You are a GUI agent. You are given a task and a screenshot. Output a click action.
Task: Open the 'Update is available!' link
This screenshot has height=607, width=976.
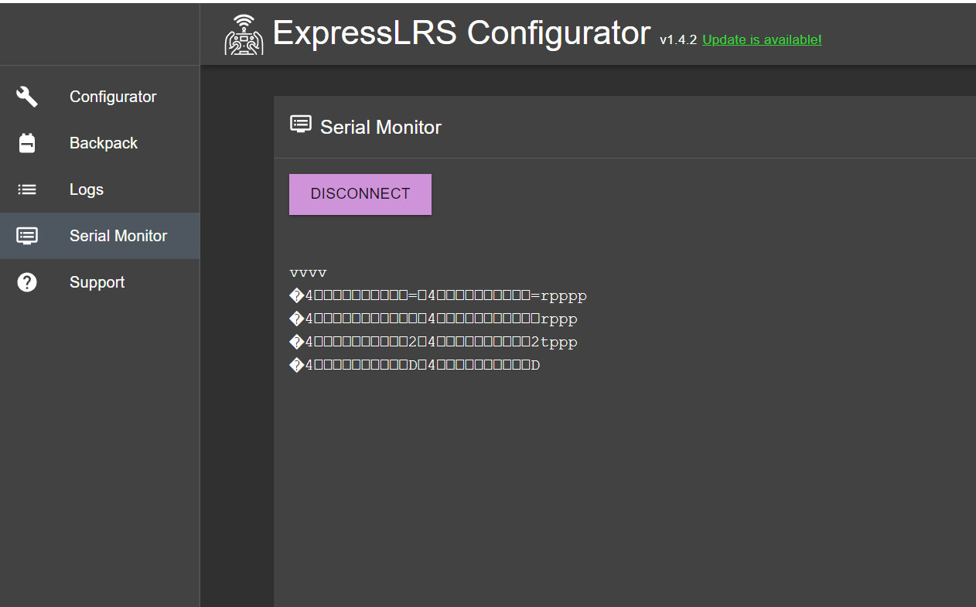(761, 39)
